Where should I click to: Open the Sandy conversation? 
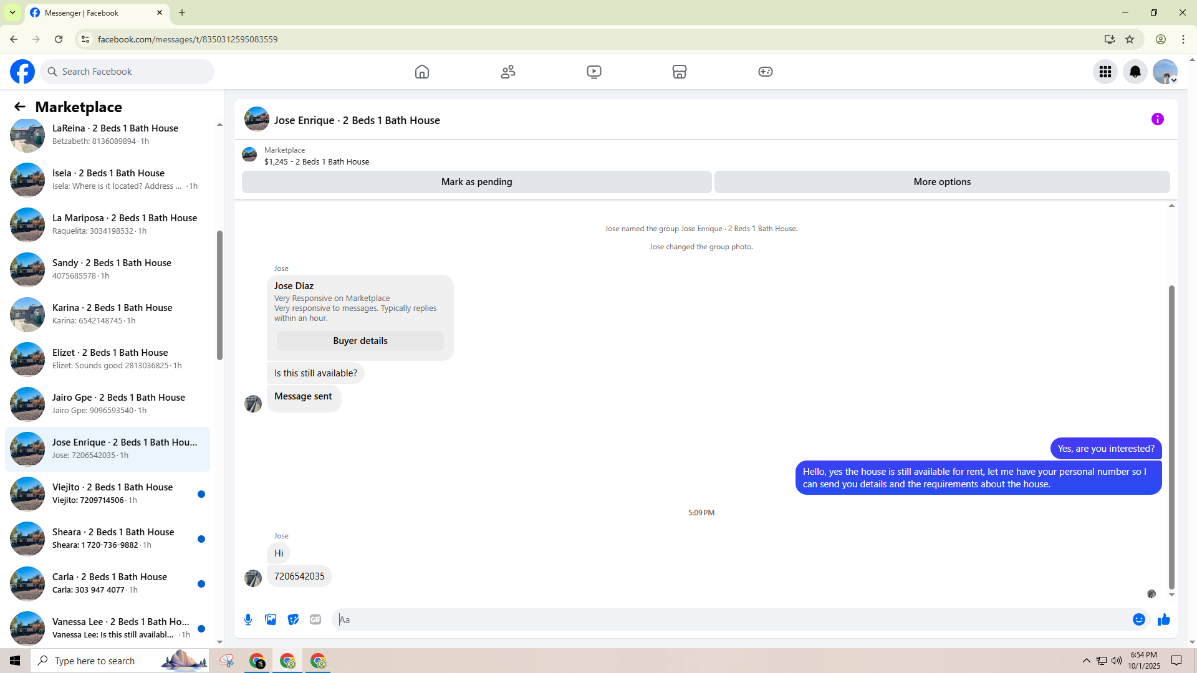(x=107, y=269)
